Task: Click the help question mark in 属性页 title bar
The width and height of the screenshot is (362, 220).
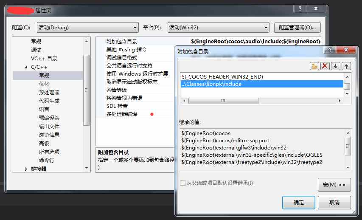Action: 300,9
